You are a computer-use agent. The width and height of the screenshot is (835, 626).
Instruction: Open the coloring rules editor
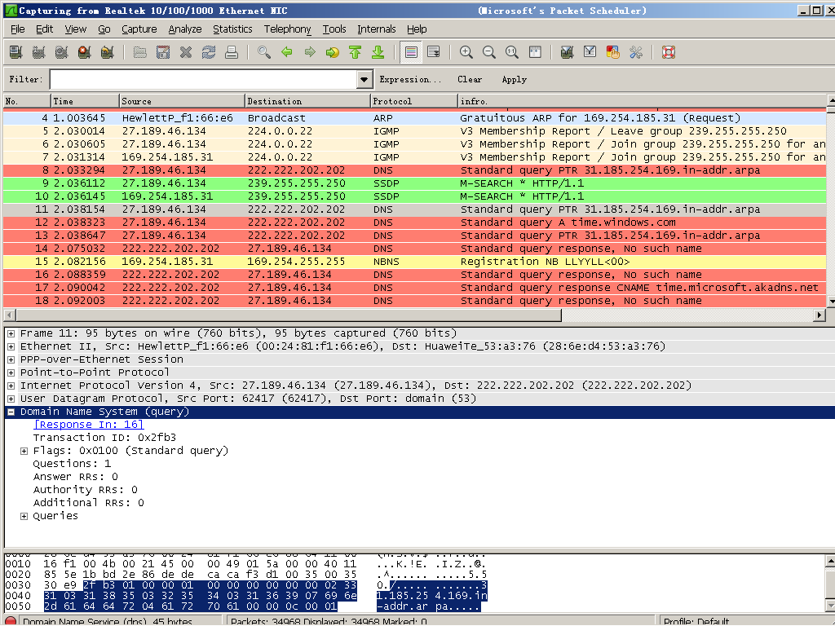tap(613, 52)
